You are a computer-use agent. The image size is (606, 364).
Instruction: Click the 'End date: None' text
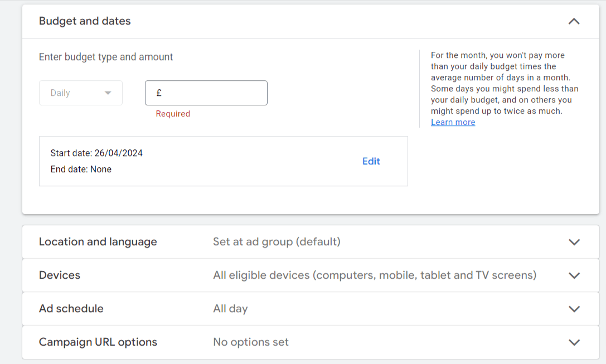pyautogui.click(x=81, y=169)
